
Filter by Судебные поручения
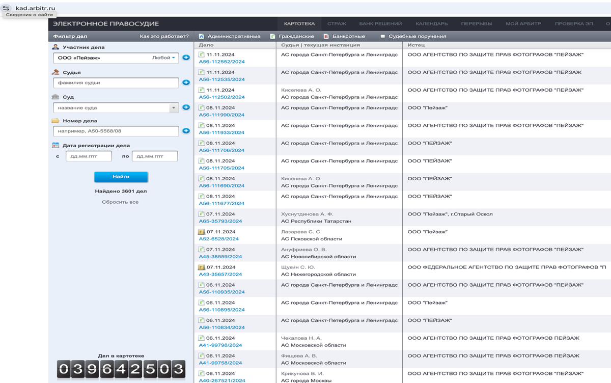(413, 36)
